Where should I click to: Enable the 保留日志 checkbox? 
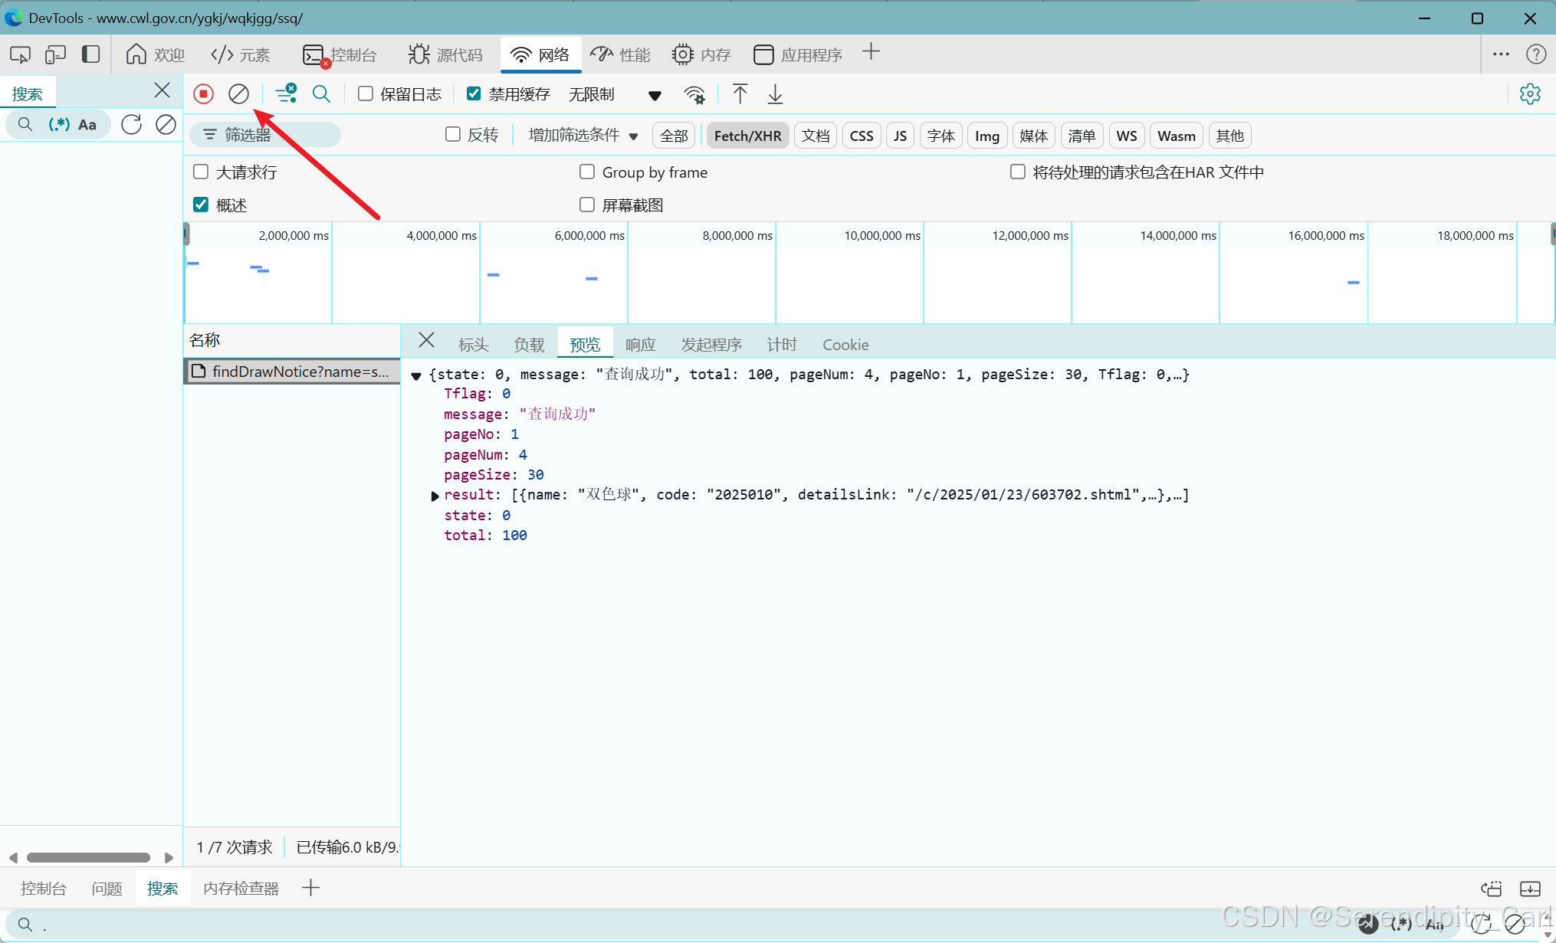[x=366, y=93]
